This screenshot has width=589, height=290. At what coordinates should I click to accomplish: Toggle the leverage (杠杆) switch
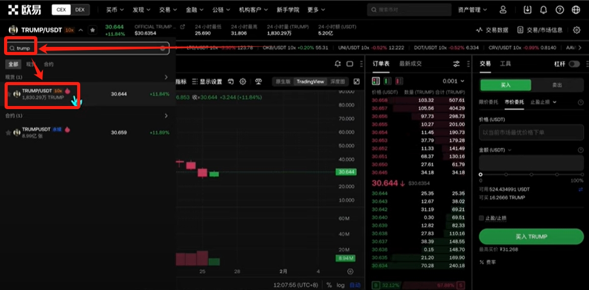(574, 64)
